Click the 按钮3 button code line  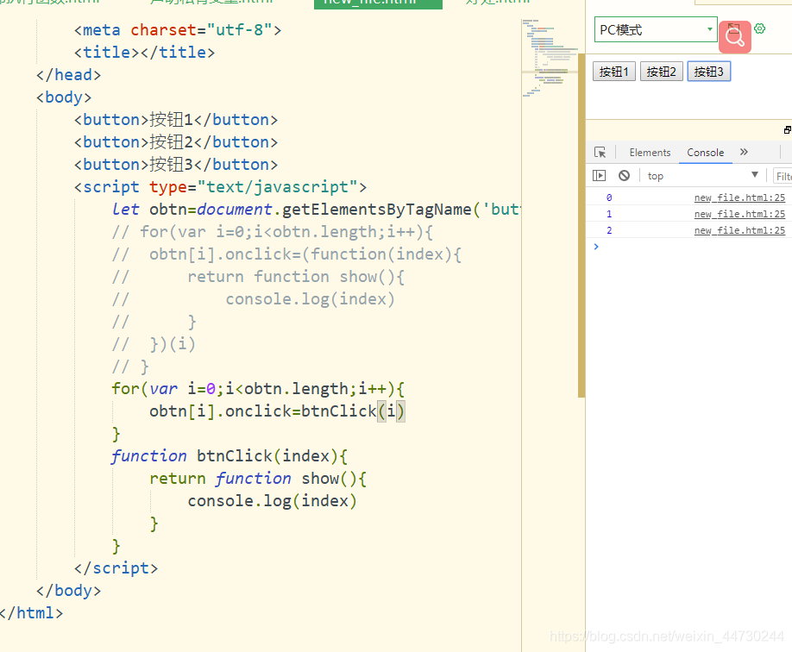(x=176, y=164)
